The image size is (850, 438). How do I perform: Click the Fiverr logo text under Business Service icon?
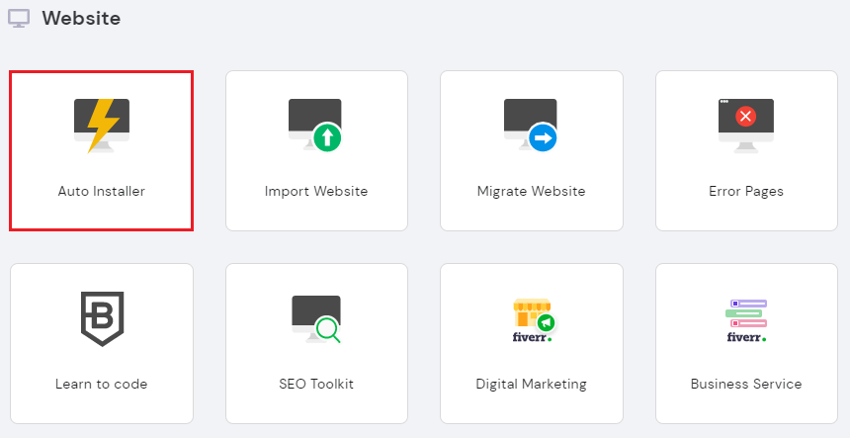click(x=746, y=336)
